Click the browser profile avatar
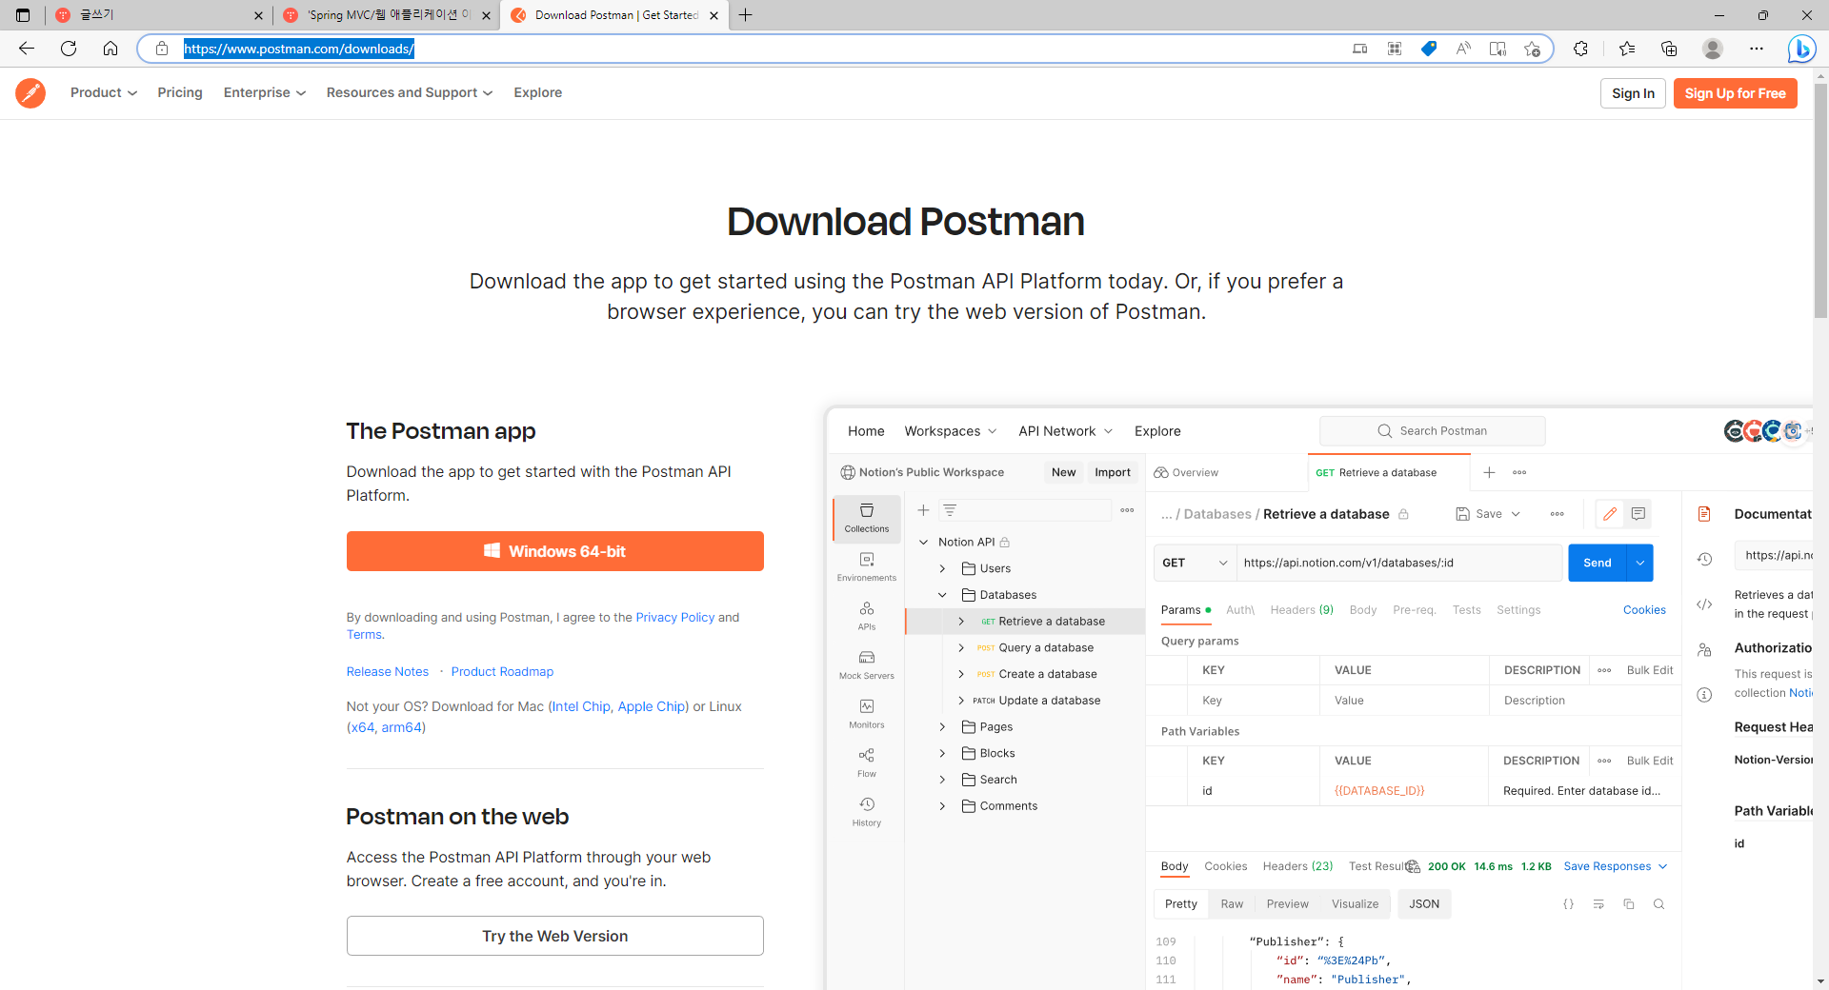 [1713, 49]
